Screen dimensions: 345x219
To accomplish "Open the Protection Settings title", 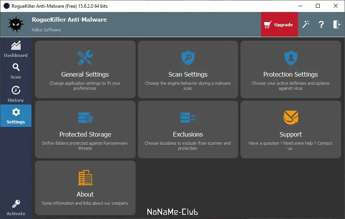I will coord(291,75).
